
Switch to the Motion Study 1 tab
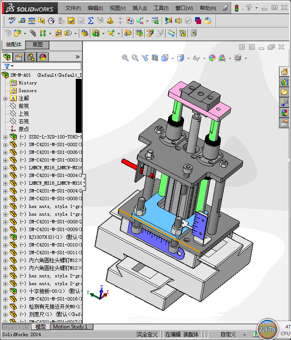[x=71, y=327]
